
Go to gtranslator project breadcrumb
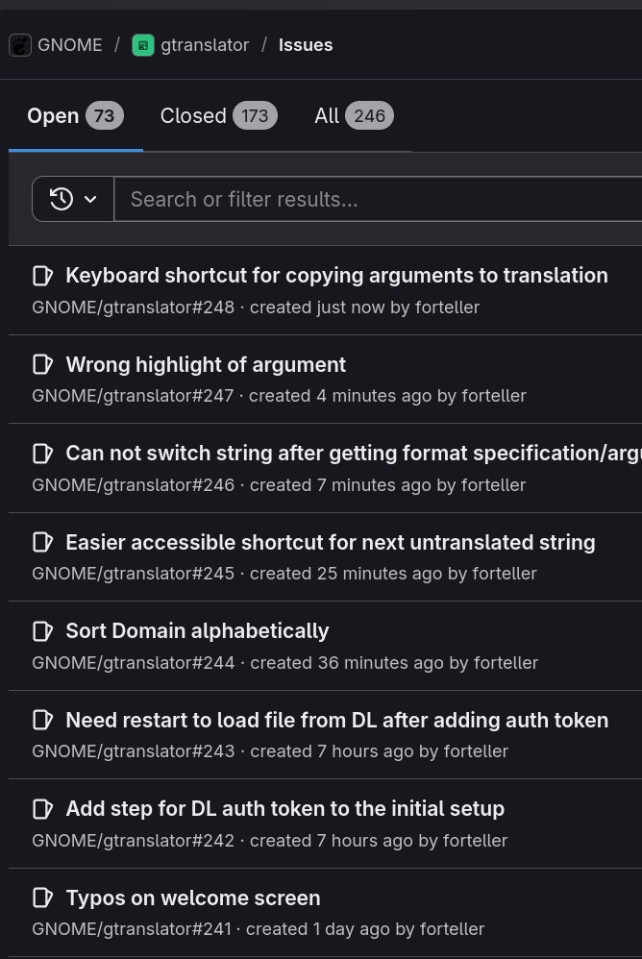pos(205,45)
